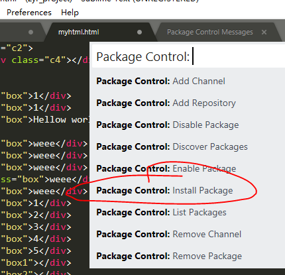Viewport: 285px width, 275px height.
Task: Place cursor in the Hellow world code line
Action: (44, 120)
